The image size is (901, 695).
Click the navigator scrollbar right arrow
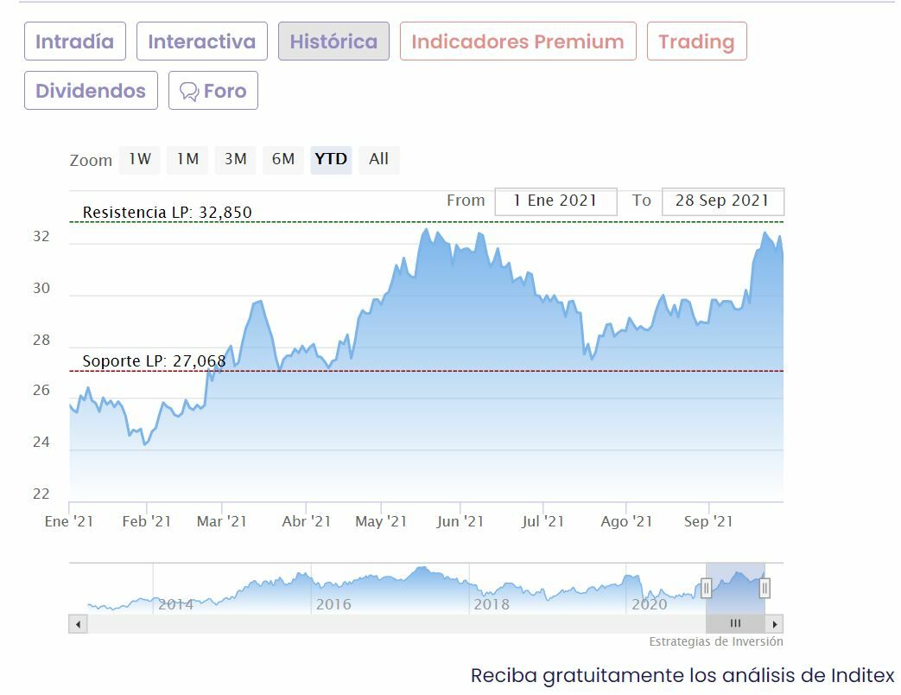(x=775, y=624)
